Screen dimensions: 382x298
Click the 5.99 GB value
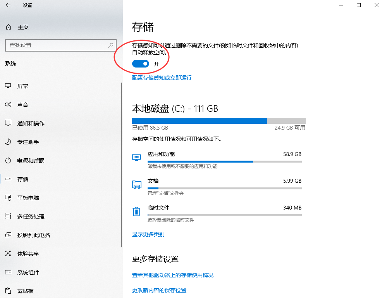point(292,181)
